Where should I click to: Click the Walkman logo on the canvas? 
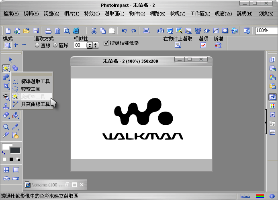(x=143, y=119)
